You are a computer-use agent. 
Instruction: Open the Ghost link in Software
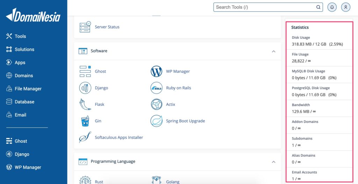[100, 71]
